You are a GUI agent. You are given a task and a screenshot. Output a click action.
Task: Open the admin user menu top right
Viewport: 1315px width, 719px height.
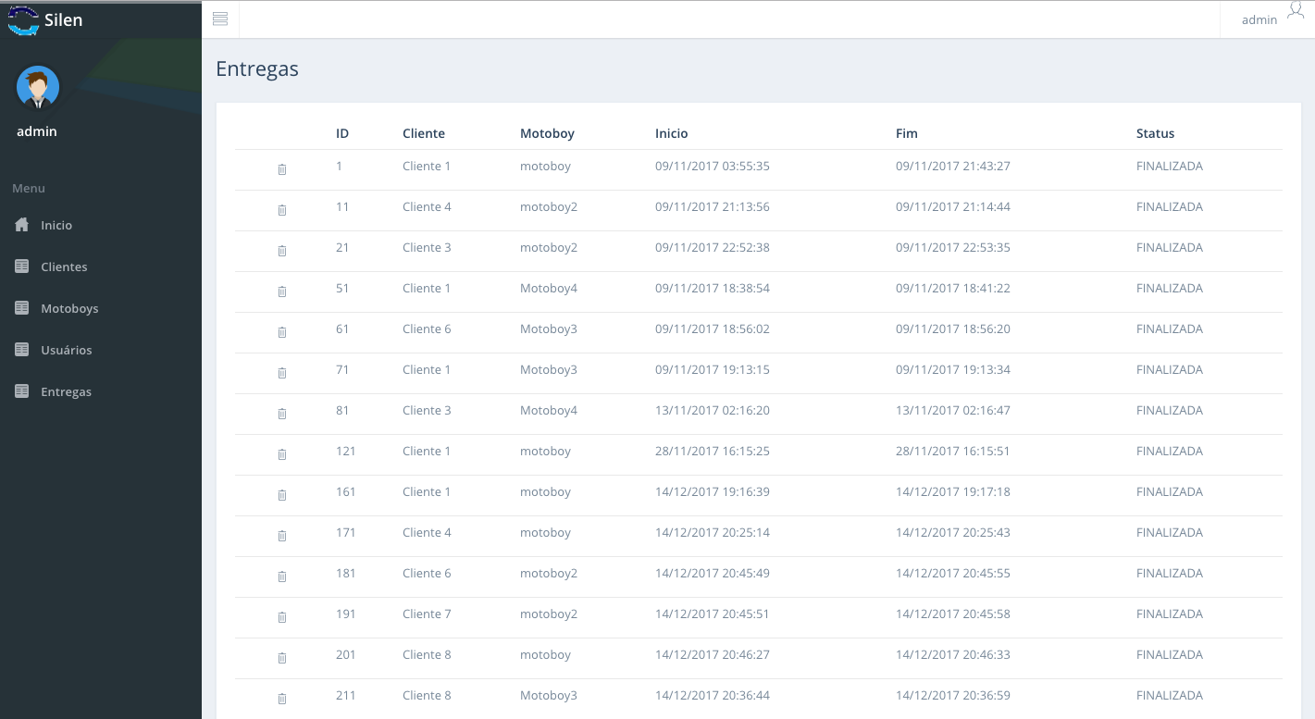1272,19
